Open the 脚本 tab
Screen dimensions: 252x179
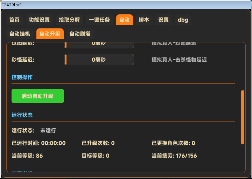point(144,20)
